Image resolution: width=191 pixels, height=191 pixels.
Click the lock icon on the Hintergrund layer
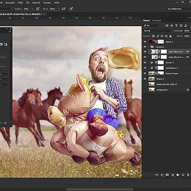(x=188, y=90)
